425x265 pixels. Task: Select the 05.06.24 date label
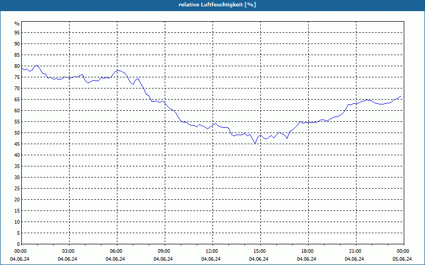(x=402, y=259)
